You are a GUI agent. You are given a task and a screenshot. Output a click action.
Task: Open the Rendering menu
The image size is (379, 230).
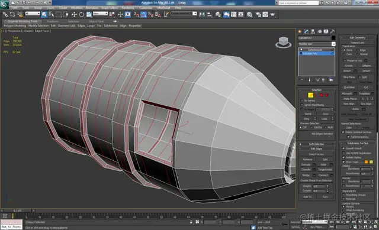click(x=128, y=8)
